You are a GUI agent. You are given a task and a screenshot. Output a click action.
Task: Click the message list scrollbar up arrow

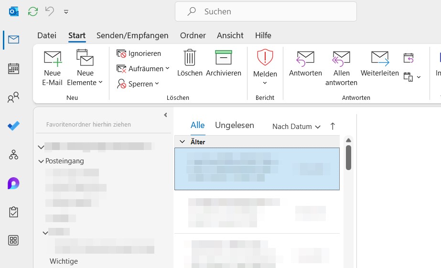tap(348, 140)
